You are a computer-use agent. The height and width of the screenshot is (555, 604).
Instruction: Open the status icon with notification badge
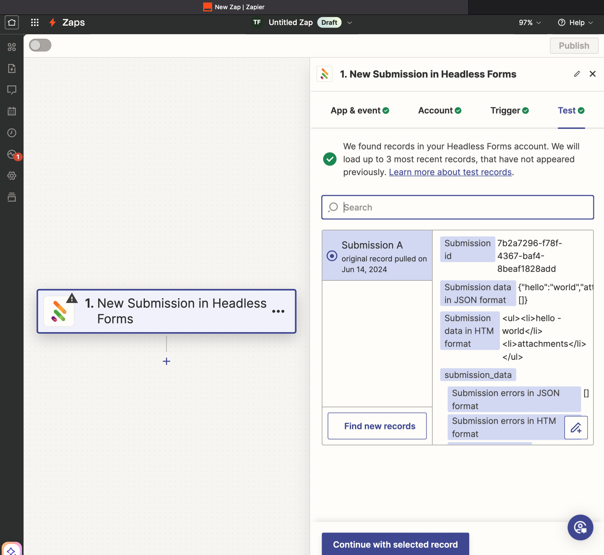click(x=12, y=154)
